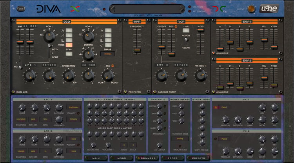Select previous preset with left arrow

pos(113,9)
